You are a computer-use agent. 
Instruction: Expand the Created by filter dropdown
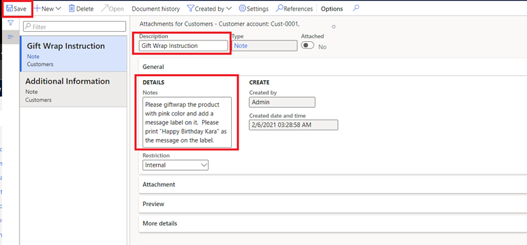pyautogui.click(x=209, y=9)
